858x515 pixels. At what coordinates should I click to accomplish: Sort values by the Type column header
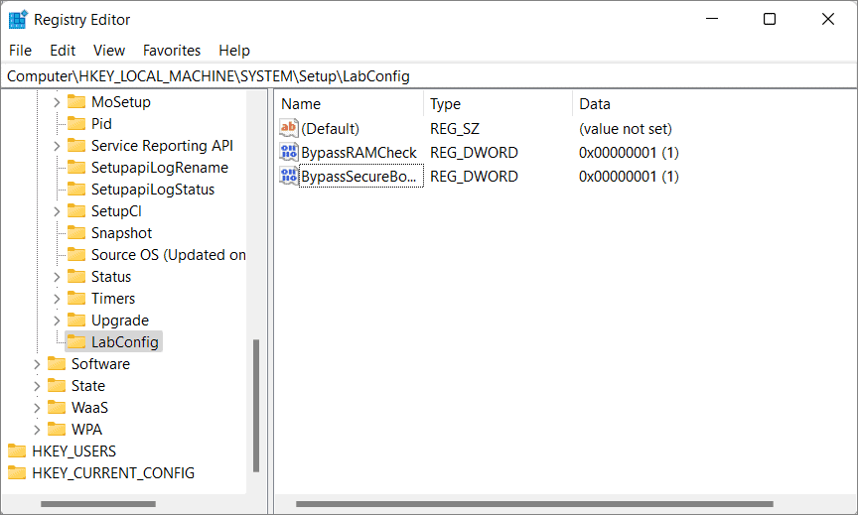[498, 104]
